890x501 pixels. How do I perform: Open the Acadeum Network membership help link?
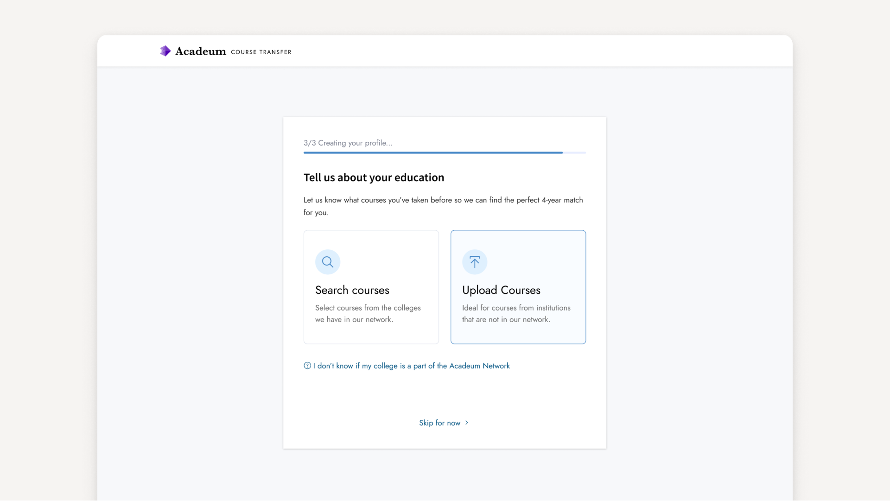point(411,366)
